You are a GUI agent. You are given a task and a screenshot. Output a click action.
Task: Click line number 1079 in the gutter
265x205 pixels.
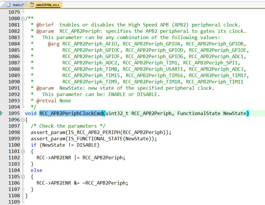pos(14,12)
